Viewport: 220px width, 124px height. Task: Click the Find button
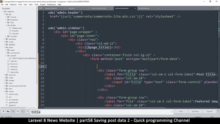tap(181, 111)
